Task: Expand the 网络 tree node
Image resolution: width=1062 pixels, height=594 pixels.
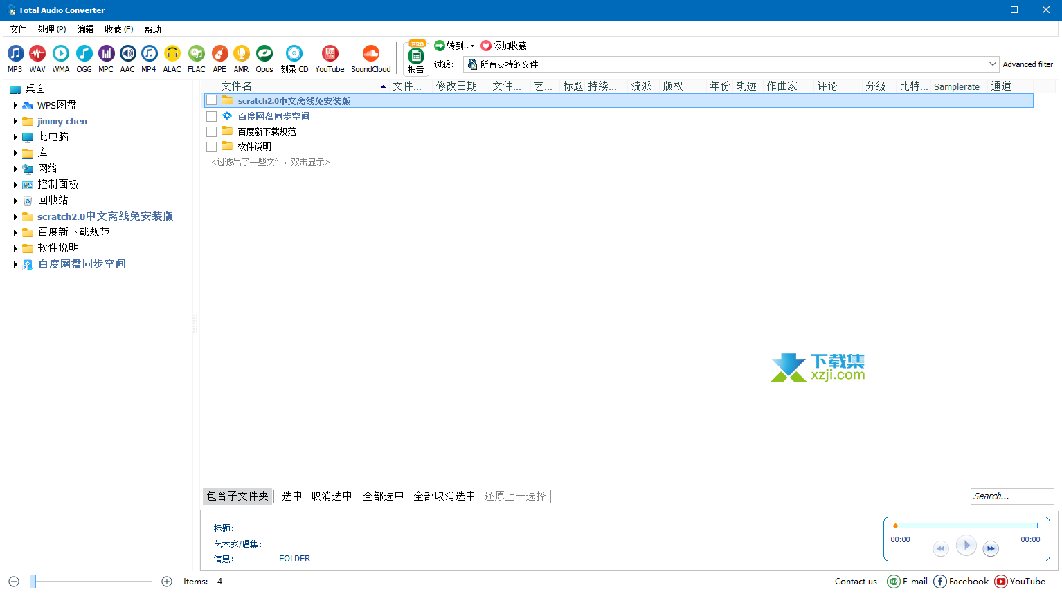Action: pyautogui.click(x=15, y=169)
